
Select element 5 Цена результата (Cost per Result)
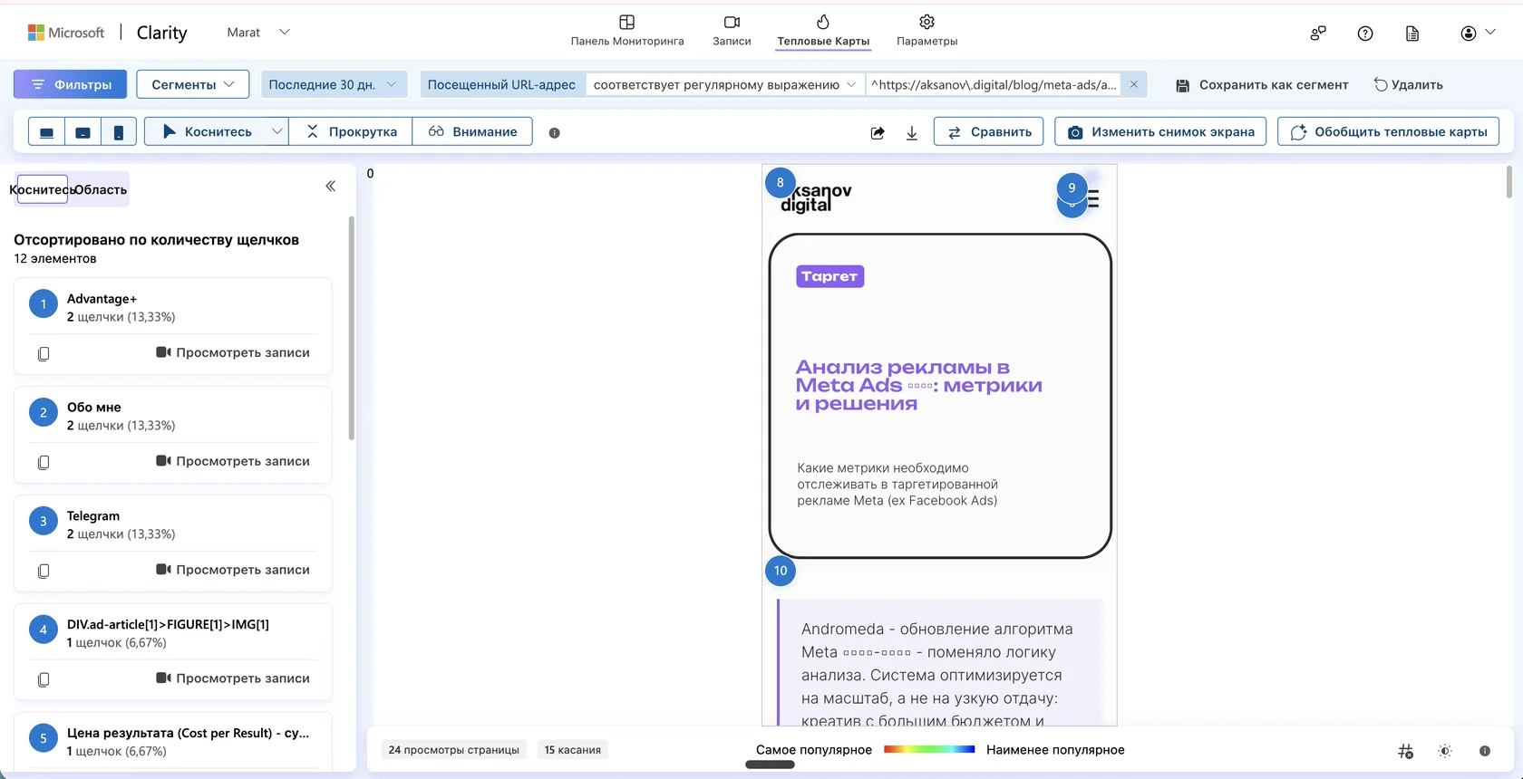[x=173, y=742]
